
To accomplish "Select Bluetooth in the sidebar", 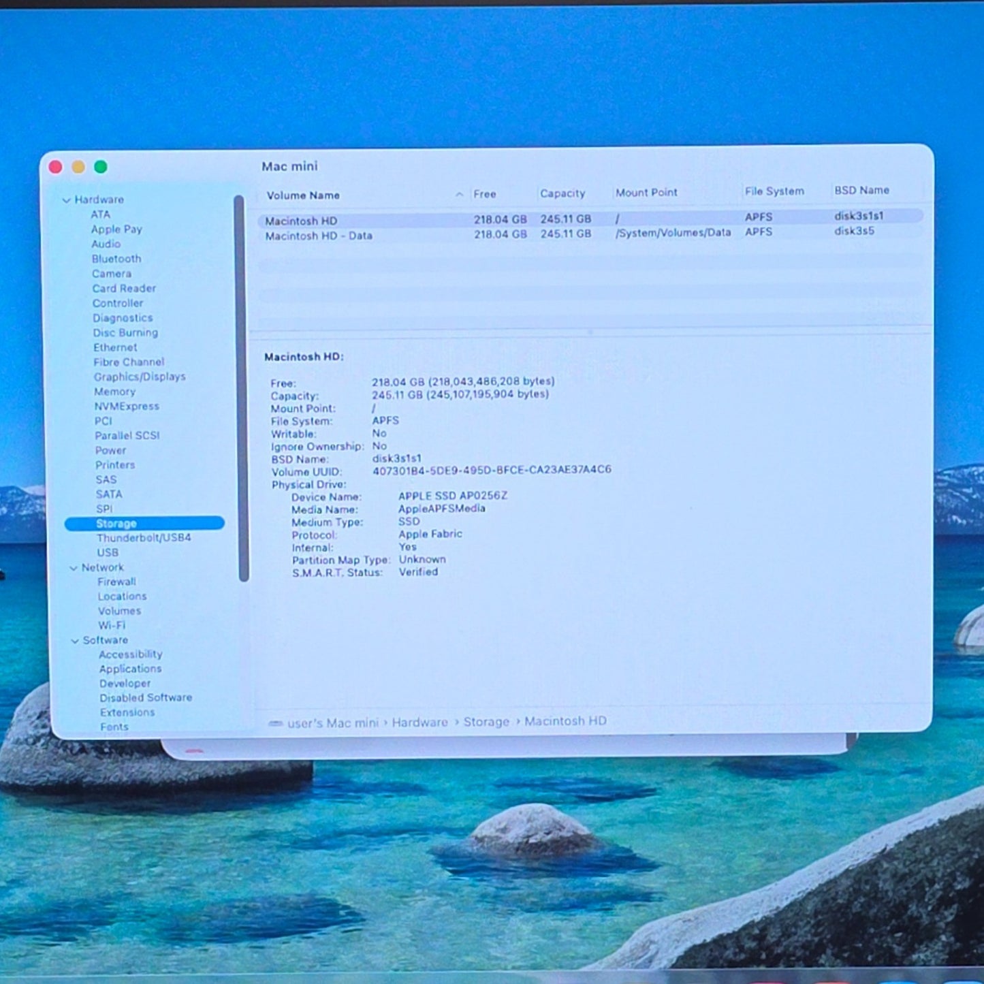I will point(116,259).
